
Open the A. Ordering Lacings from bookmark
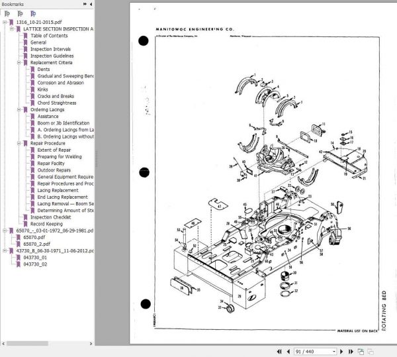tap(66, 130)
